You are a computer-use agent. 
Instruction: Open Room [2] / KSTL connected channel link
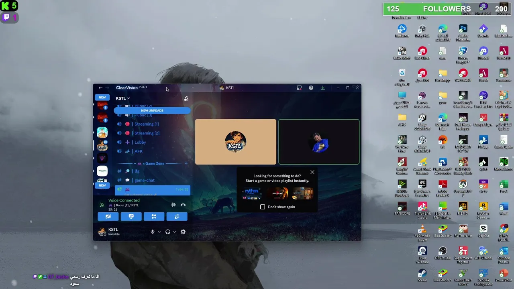[124, 205]
